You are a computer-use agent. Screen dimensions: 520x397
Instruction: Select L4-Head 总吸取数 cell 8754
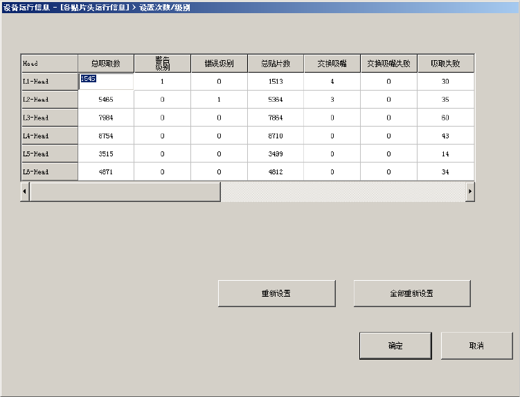click(x=106, y=136)
